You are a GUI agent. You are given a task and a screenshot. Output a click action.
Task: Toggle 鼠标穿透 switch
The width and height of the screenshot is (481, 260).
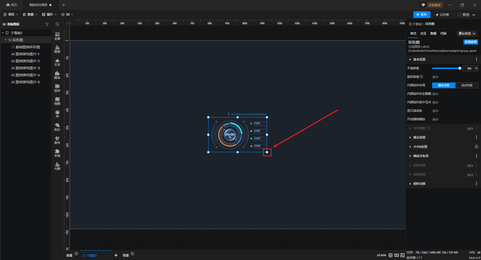pyautogui.click(x=435, y=77)
